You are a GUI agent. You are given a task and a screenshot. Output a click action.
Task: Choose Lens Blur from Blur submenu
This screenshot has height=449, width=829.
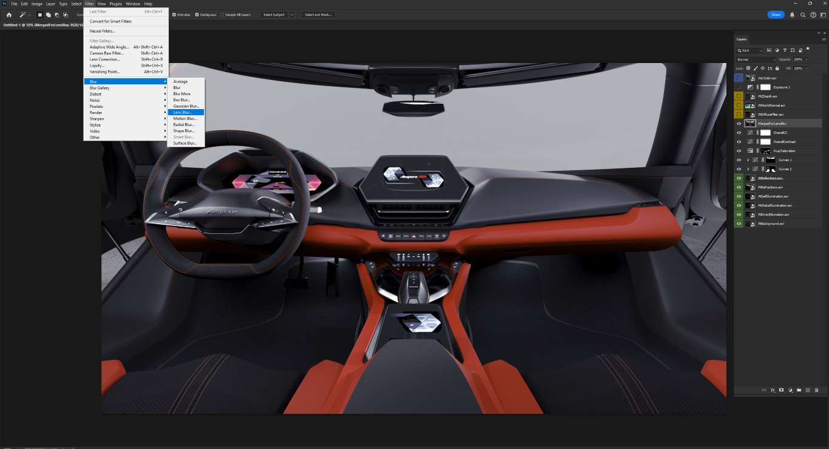click(182, 112)
